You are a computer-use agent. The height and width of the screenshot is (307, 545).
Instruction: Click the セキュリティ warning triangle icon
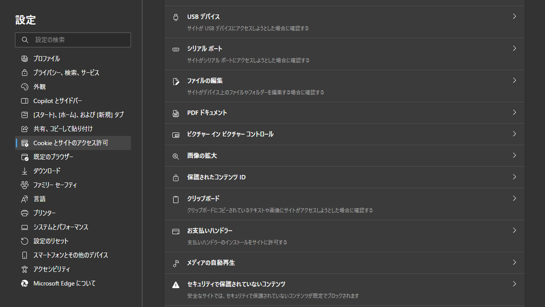(176, 284)
